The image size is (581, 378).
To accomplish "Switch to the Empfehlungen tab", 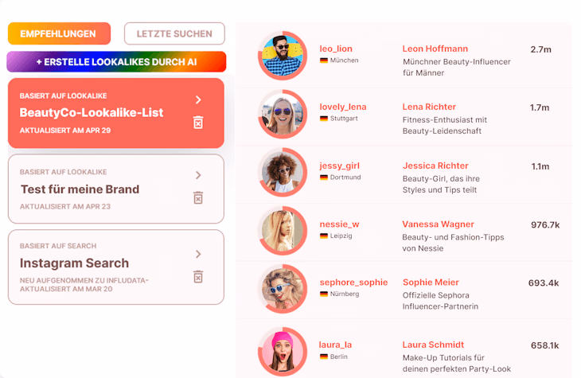I will pos(59,33).
